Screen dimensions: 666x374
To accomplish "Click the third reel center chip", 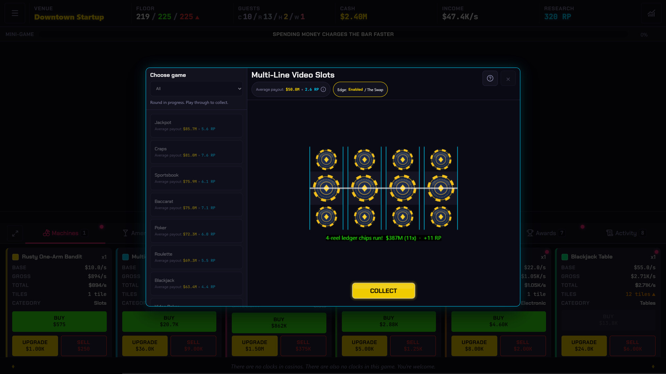I will point(403,188).
